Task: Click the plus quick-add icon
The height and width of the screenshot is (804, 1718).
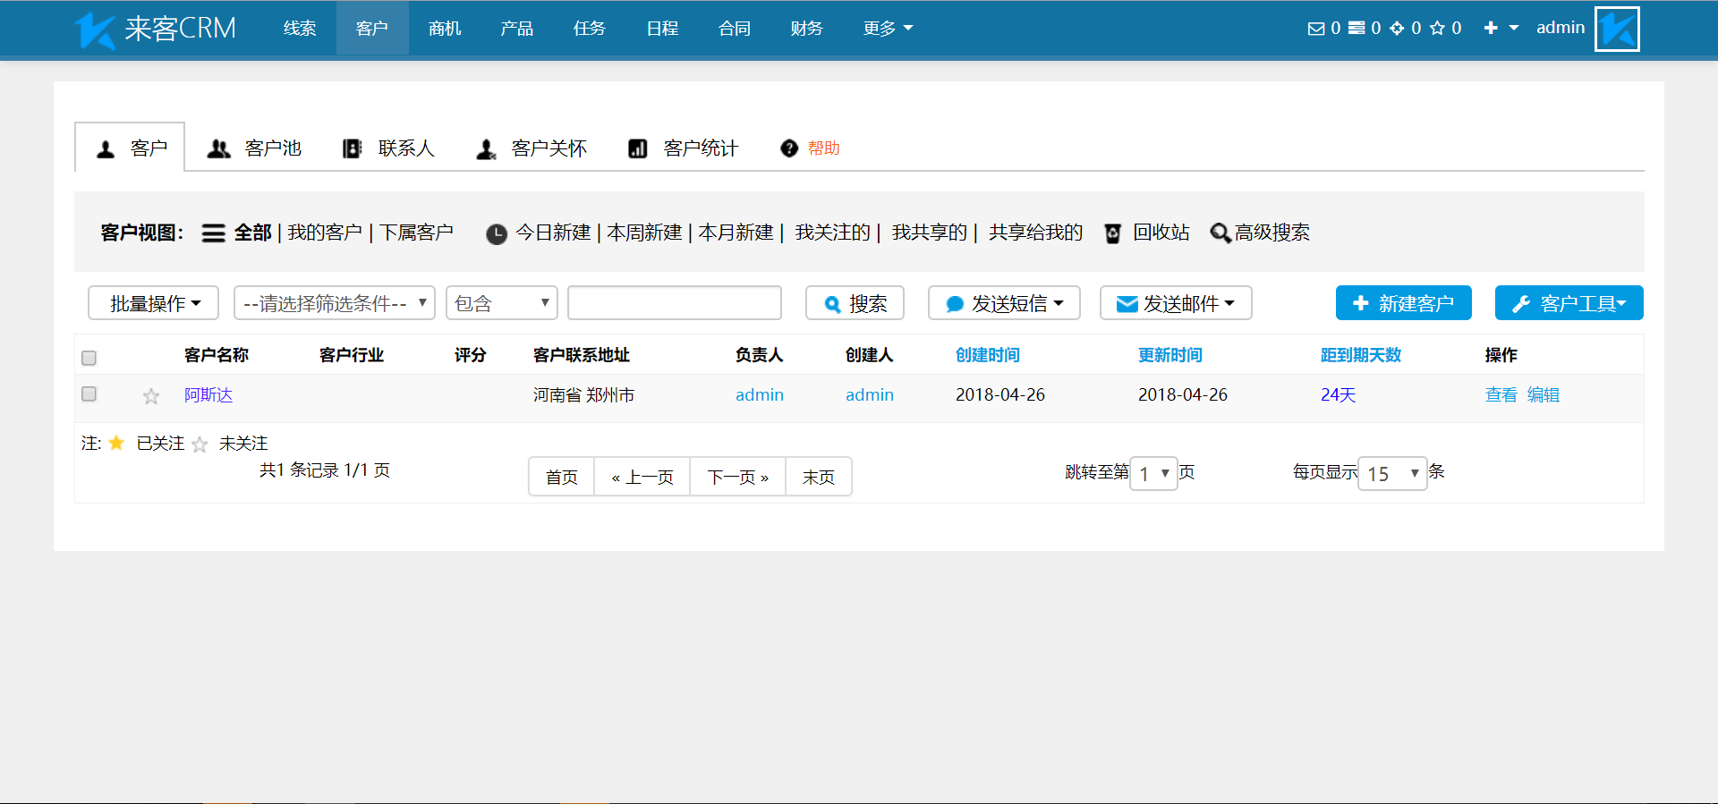Action: [x=1491, y=29]
